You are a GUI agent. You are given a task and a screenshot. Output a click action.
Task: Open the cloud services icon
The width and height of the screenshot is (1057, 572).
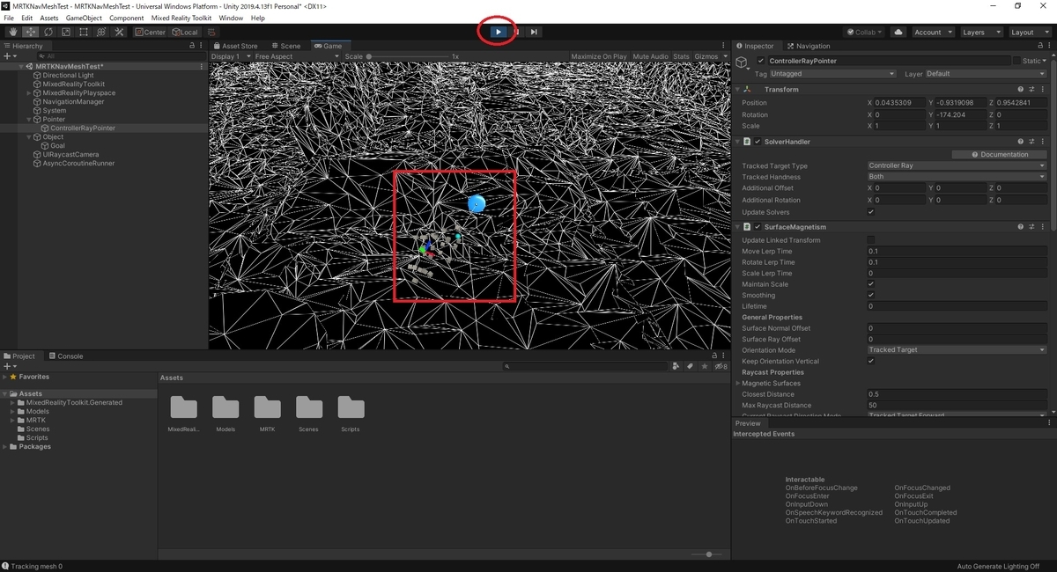pyautogui.click(x=898, y=32)
